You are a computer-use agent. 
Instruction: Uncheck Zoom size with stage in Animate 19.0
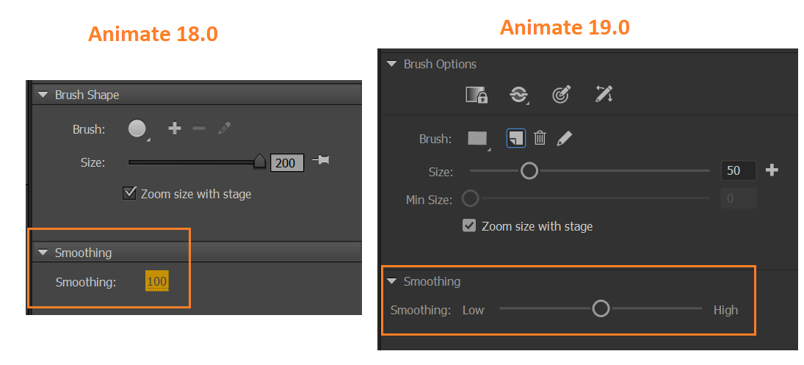point(469,226)
